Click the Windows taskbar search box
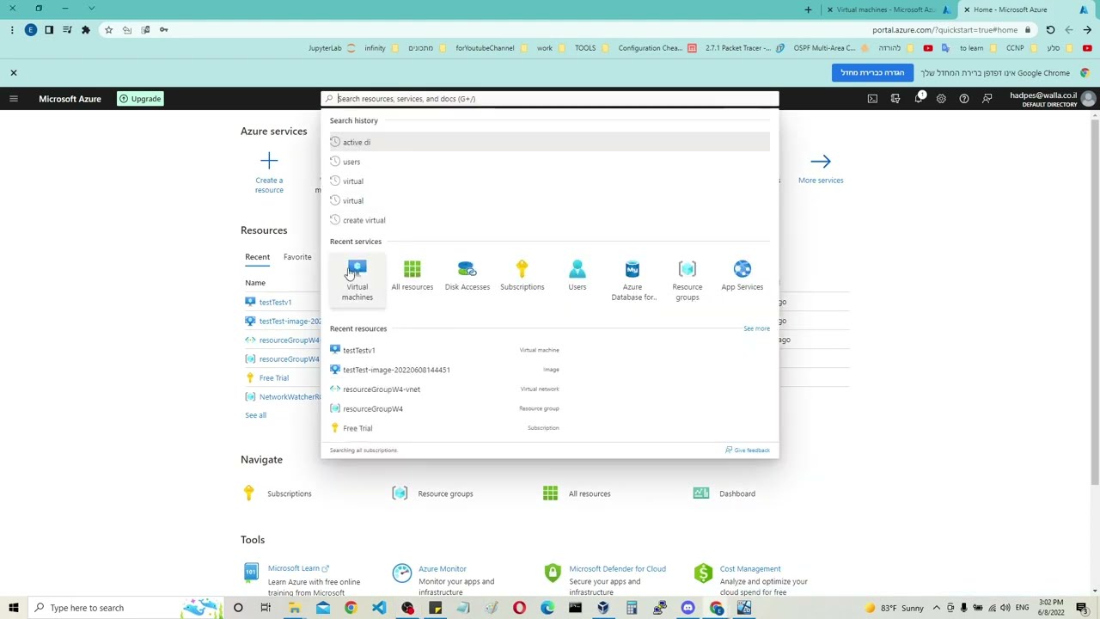Viewport: 1100px width, 619px height. click(x=125, y=608)
